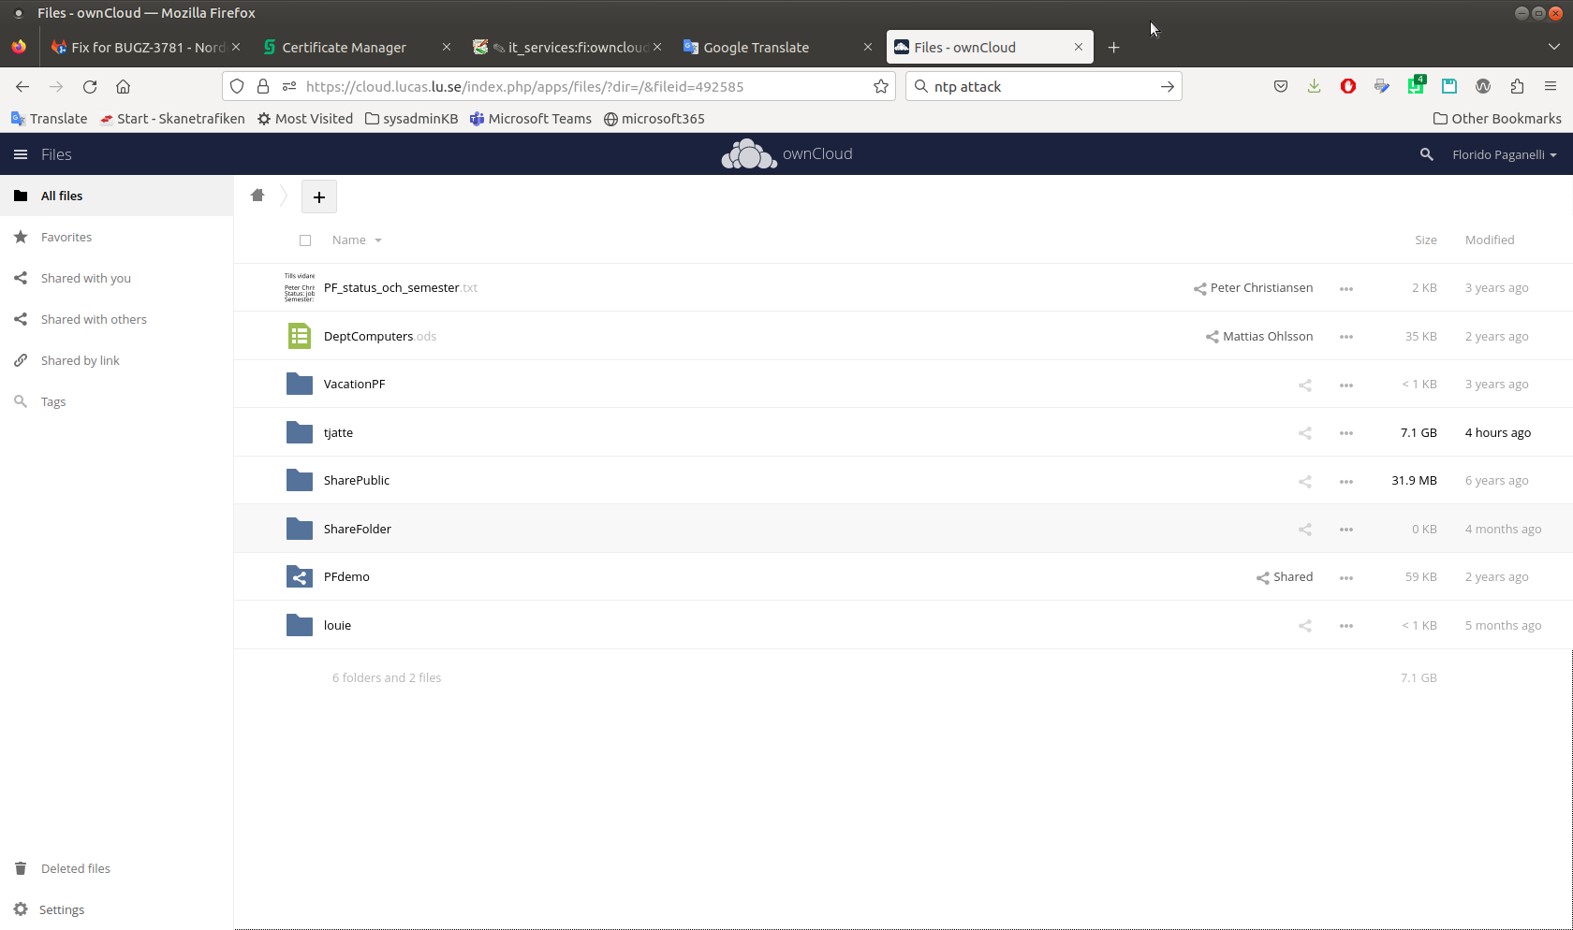This screenshot has width=1573, height=930.
Task: Click the home breadcrumb icon
Action: coord(258,195)
